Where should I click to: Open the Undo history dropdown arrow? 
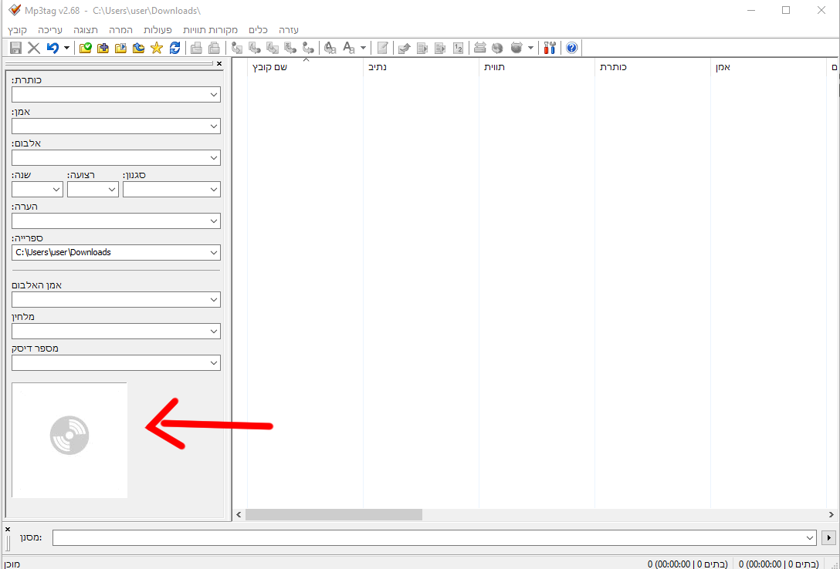pyautogui.click(x=66, y=48)
